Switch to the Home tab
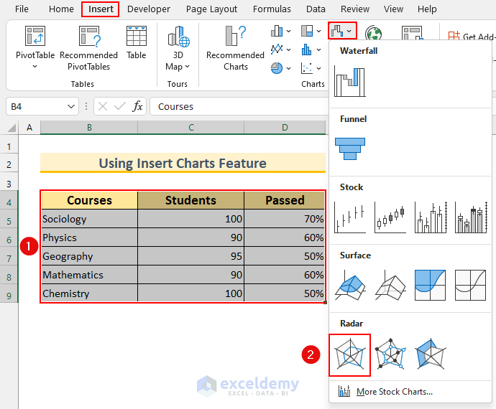Screen dimensions: 496x409 61,9
